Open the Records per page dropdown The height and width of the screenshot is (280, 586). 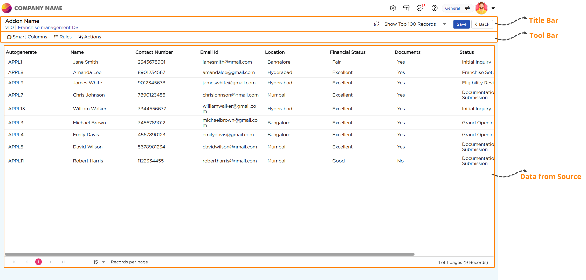pyautogui.click(x=99, y=262)
